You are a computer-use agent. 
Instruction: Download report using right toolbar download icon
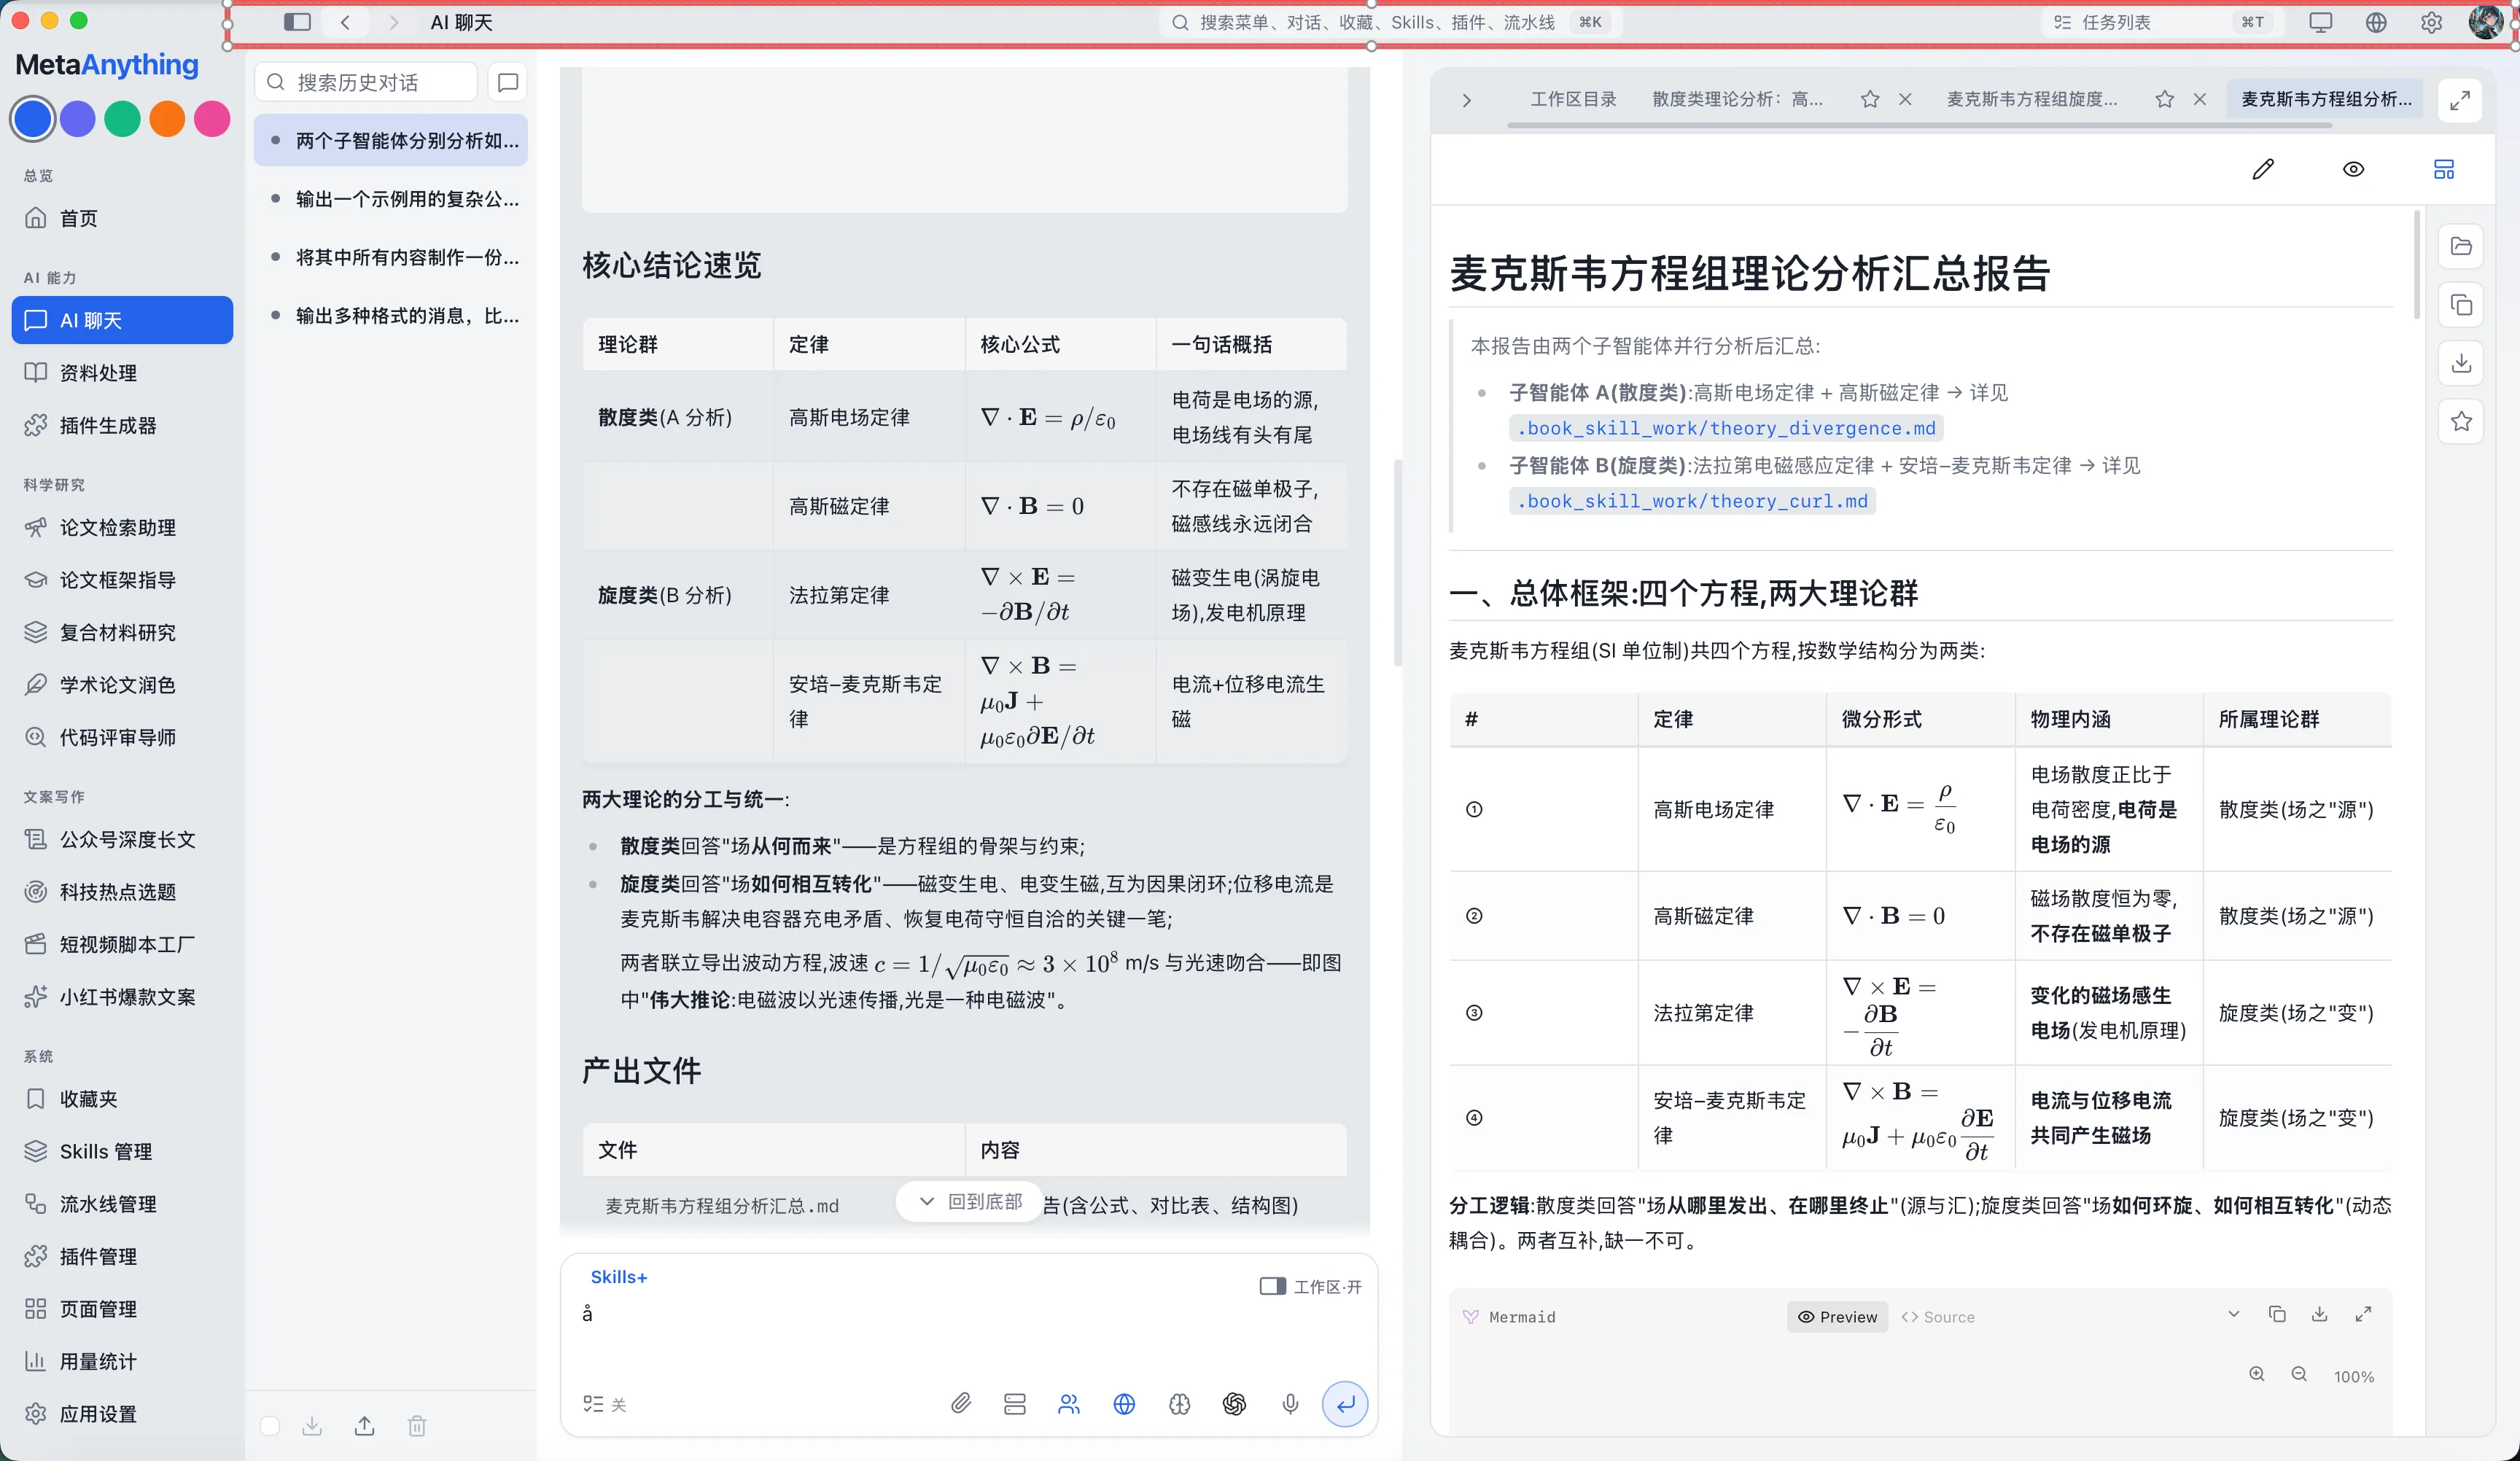[x=2461, y=362]
